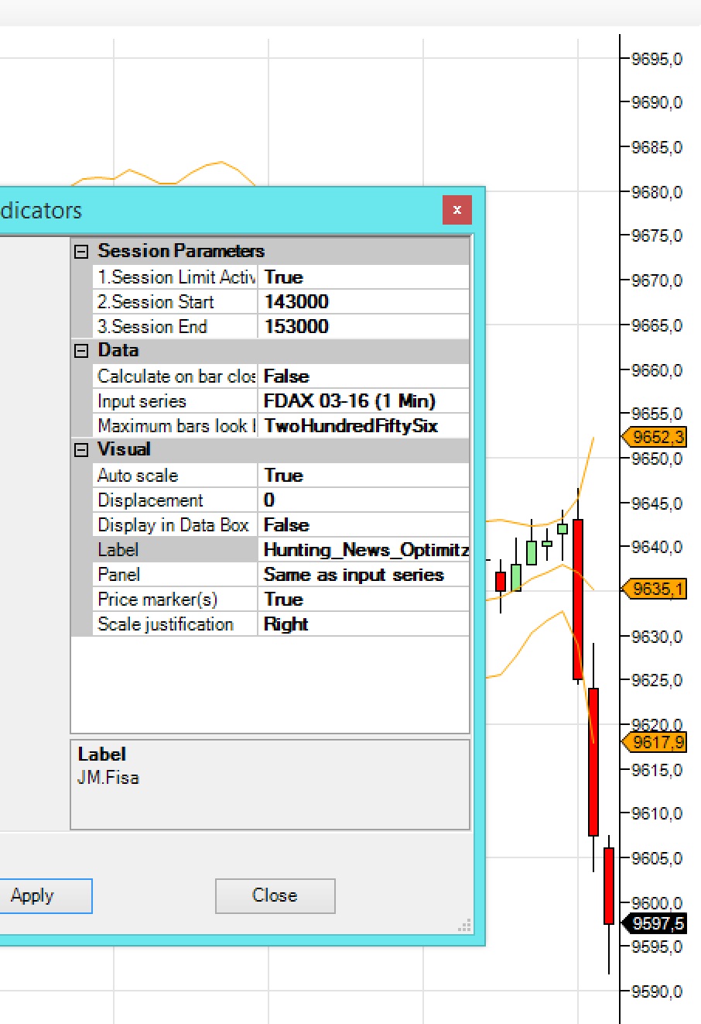Viewport: 701px width, 1024px height.
Task: Toggle Calculate on bar close False value
Action: (x=363, y=376)
